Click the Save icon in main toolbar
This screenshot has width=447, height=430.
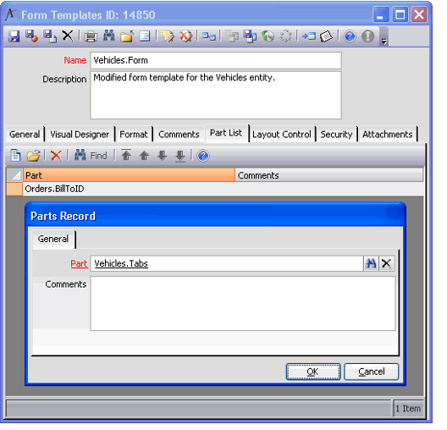(x=14, y=36)
